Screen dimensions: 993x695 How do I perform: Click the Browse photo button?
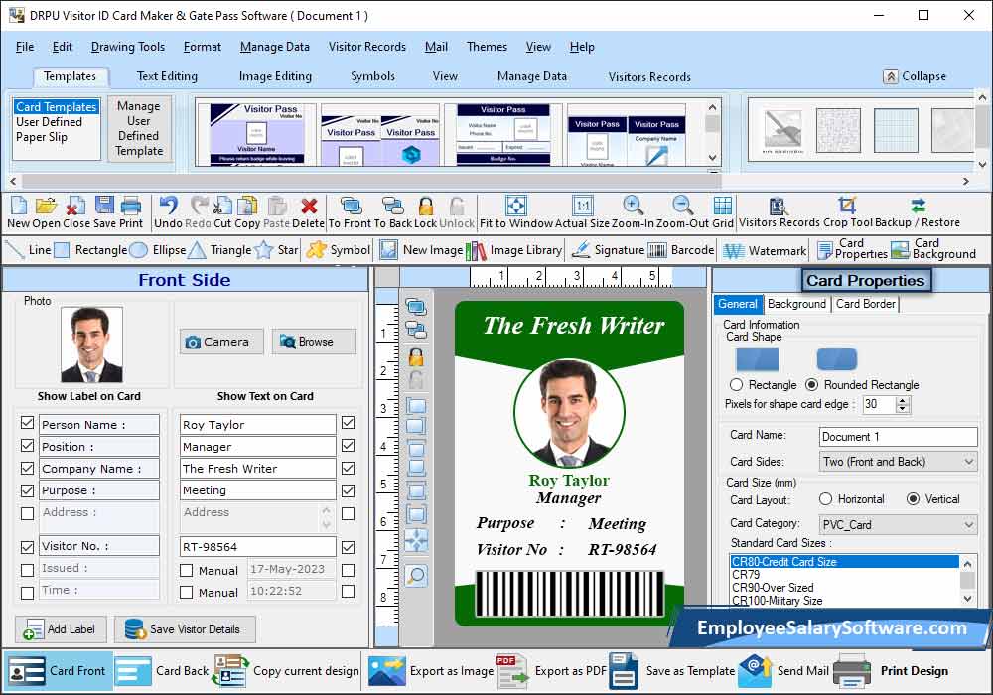[x=314, y=342]
